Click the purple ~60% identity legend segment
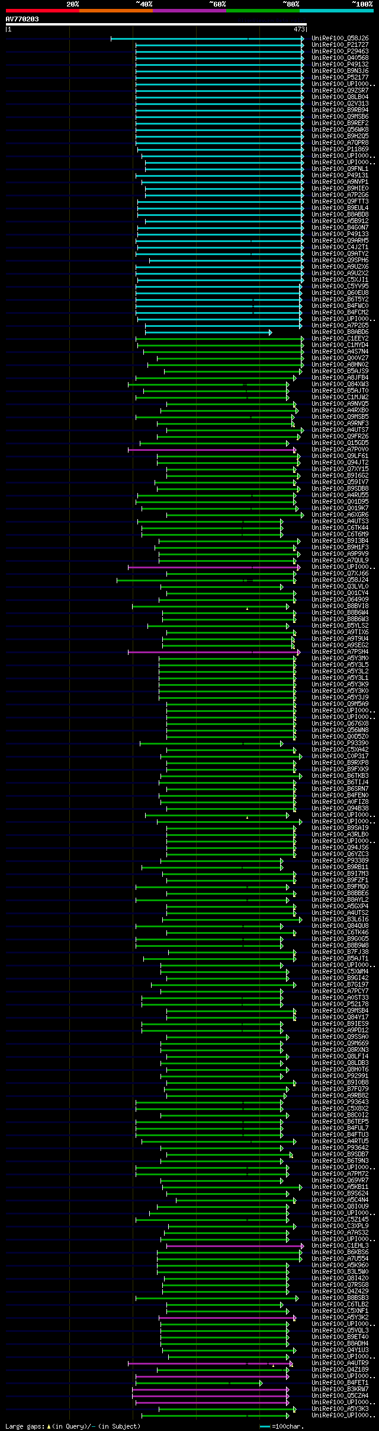The width and height of the screenshot is (379, 1431). (189, 11)
